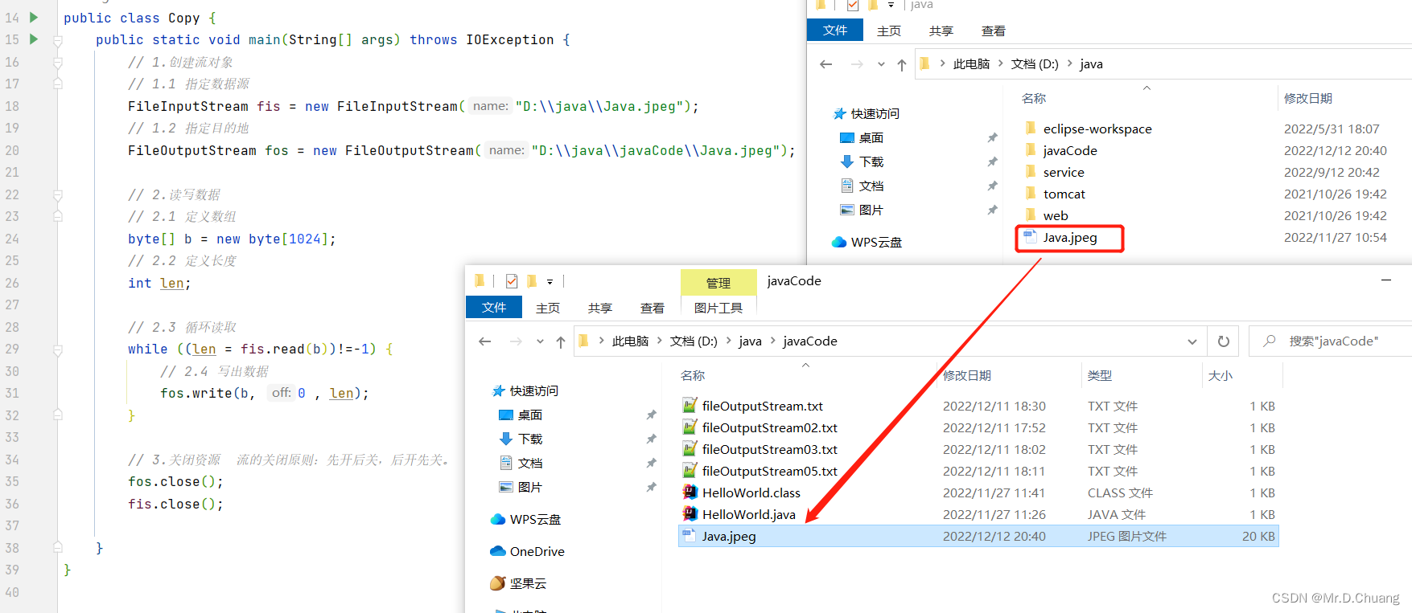Refresh the javaCode folder view
Image resolution: width=1412 pixels, height=613 pixels.
(x=1224, y=341)
